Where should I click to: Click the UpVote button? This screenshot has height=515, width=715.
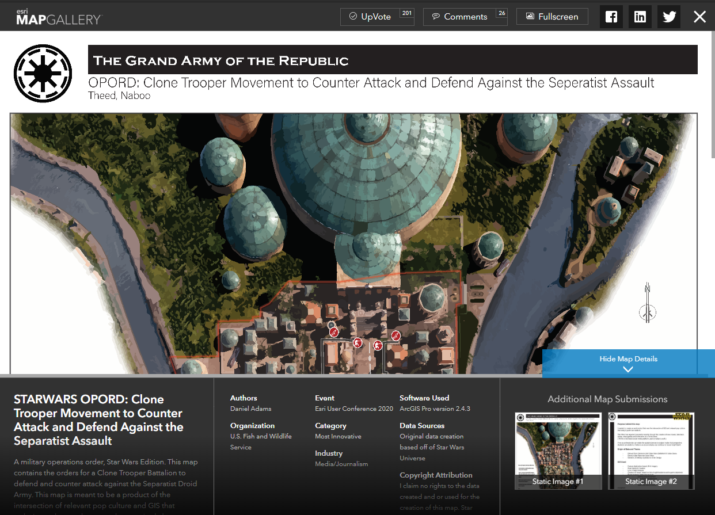(377, 17)
